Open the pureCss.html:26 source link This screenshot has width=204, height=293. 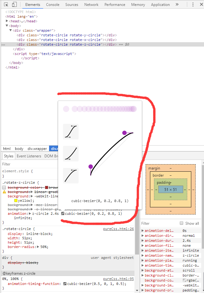coord(118,229)
